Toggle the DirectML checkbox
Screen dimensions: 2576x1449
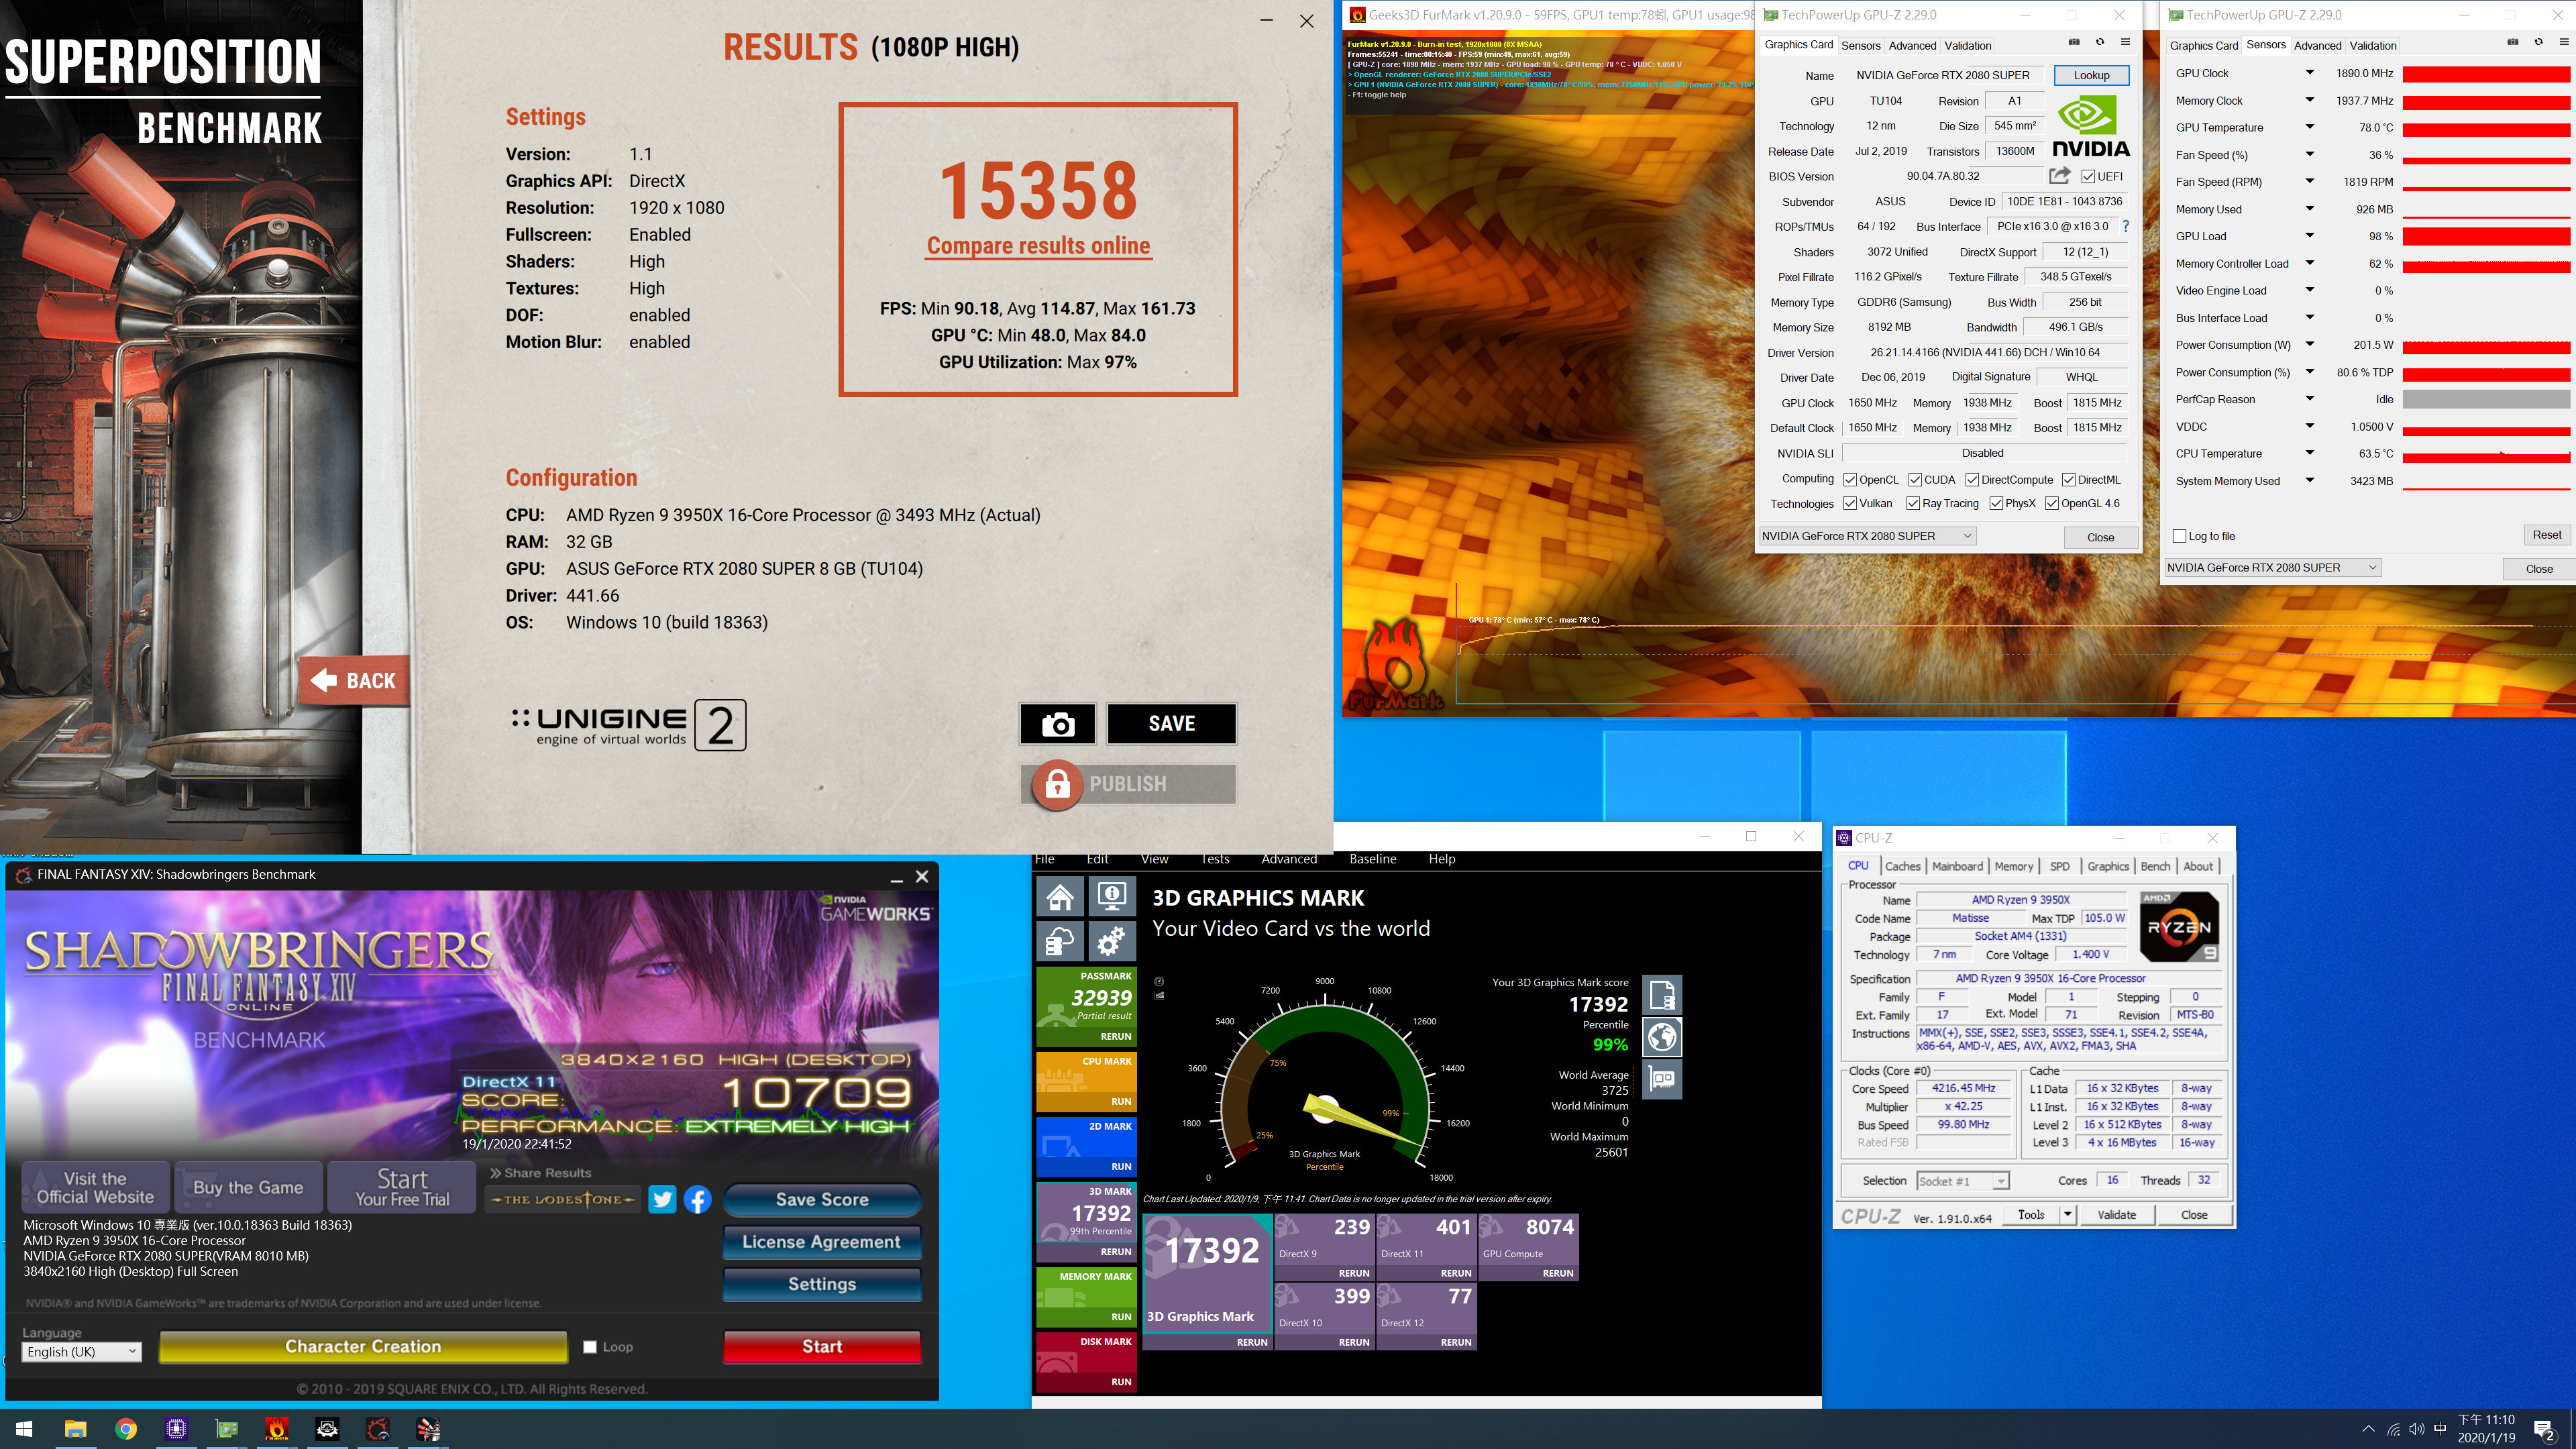(x=2069, y=480)
